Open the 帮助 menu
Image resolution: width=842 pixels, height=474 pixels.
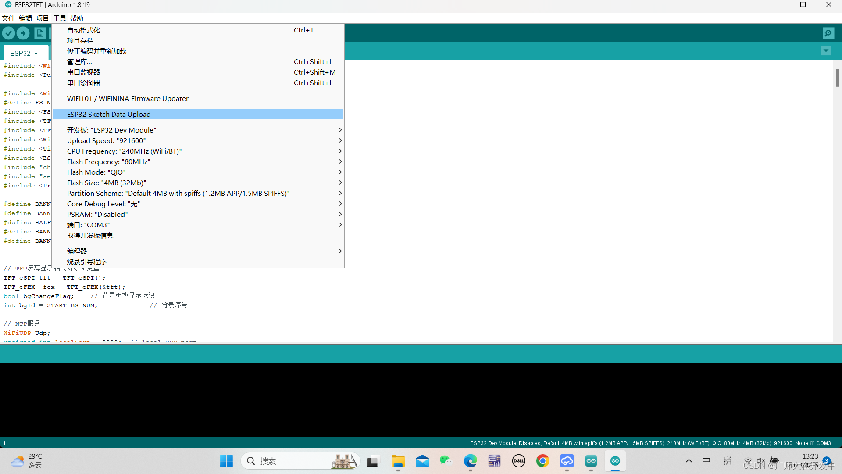click(x=77, y=18)
